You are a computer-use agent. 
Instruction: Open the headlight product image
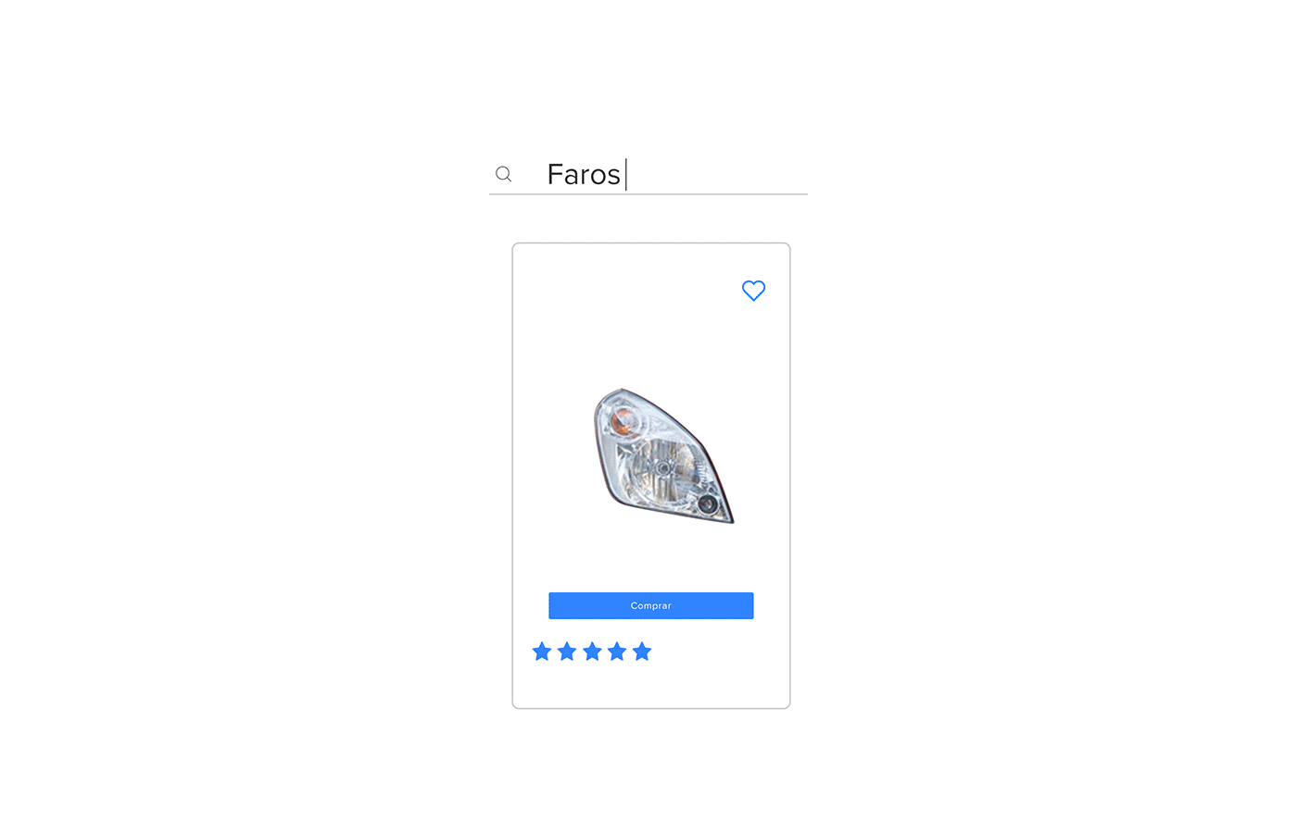pos(663,455)
